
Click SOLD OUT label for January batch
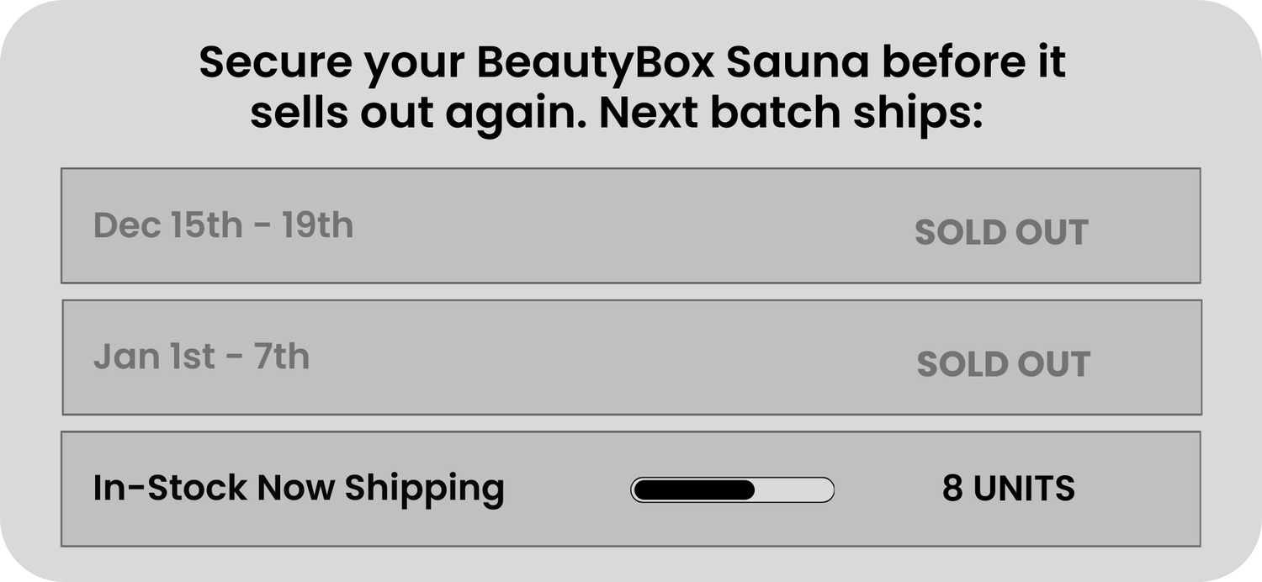1003,364
